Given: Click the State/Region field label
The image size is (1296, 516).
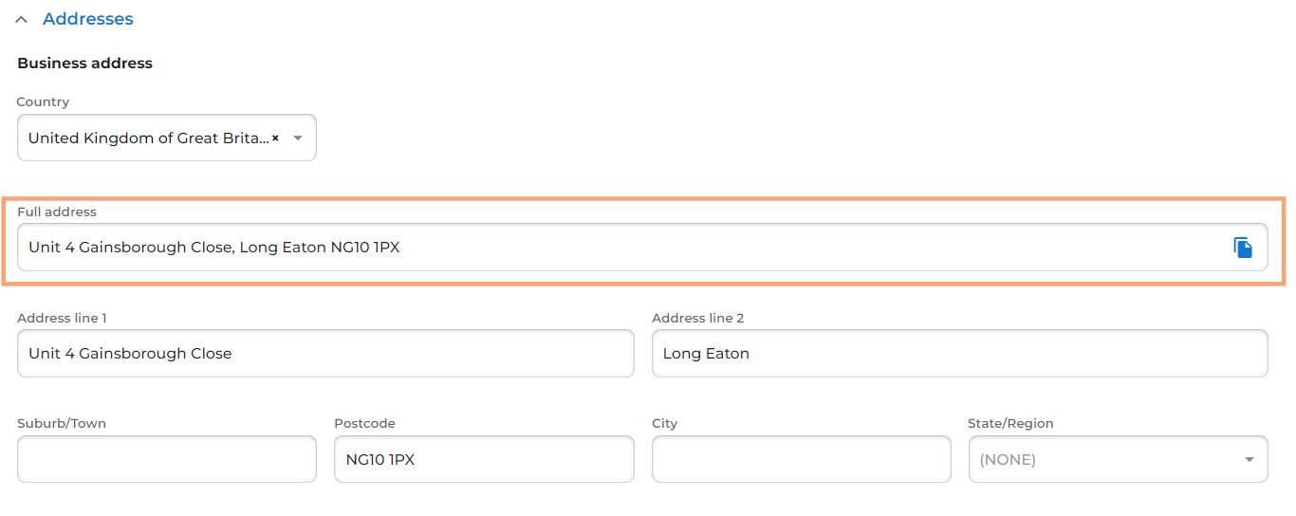Looking at the screenshot, I should (x=1010, y=423).
